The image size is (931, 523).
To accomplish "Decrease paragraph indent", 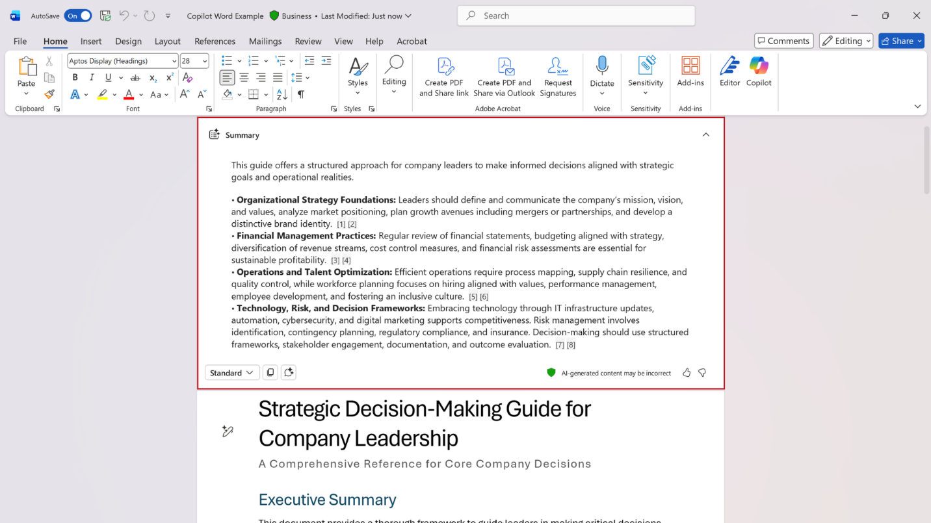I will (309, 60).
